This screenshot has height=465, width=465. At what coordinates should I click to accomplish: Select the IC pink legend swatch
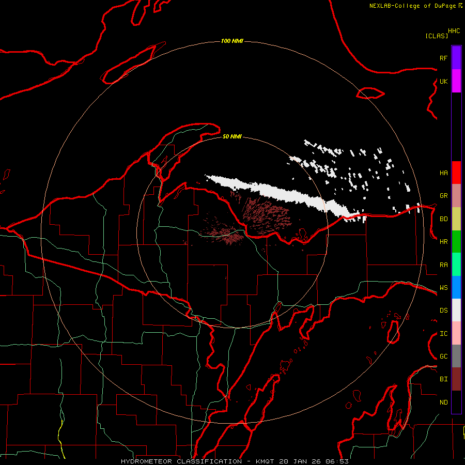(456, 333)
